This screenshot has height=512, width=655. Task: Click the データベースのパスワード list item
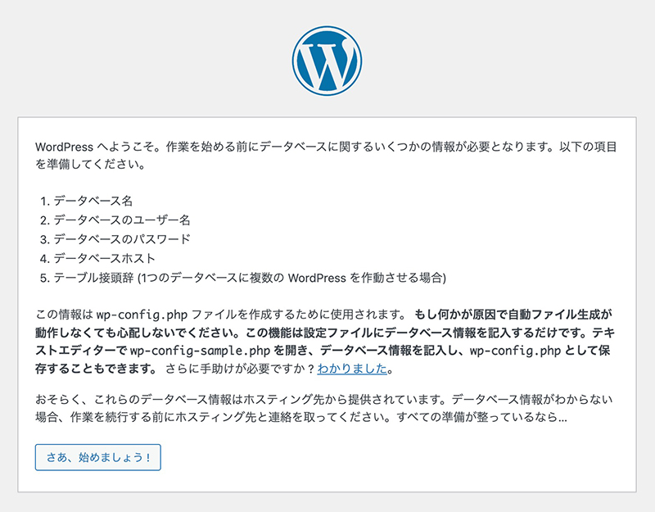[x=121, y=238]
